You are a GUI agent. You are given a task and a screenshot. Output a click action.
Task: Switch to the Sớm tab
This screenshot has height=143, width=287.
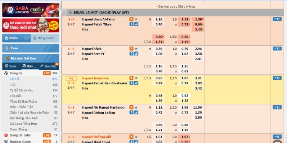[11, 66]
